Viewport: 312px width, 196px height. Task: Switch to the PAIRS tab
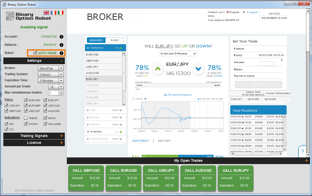click(x=115, y=40)
